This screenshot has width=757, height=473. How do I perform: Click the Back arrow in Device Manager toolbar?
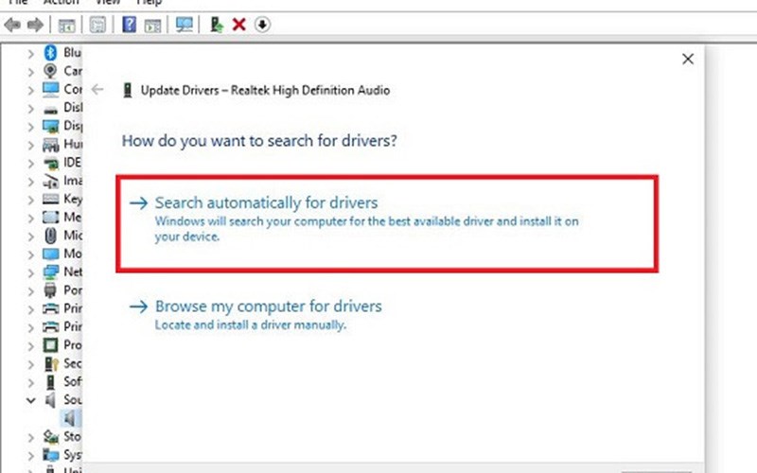[12, 25]
